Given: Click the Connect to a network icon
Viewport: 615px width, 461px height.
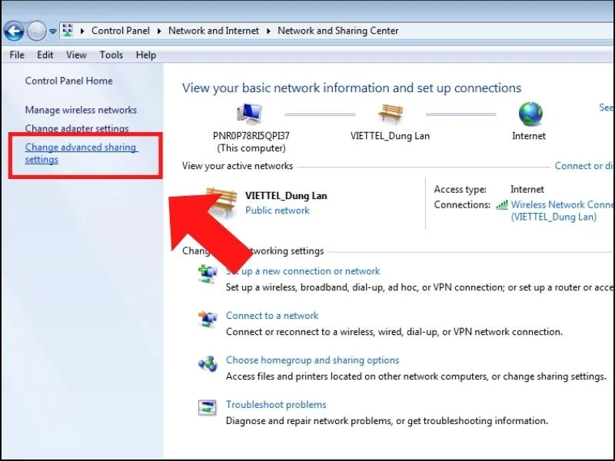Looking at the screenshot, I should coord(208,319).
